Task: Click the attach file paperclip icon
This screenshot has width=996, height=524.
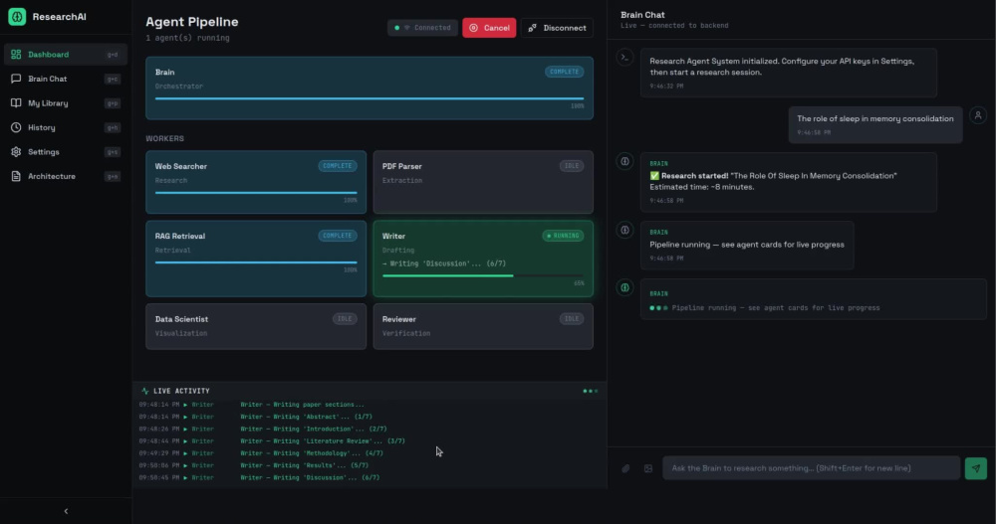Action: click(625, 468)
